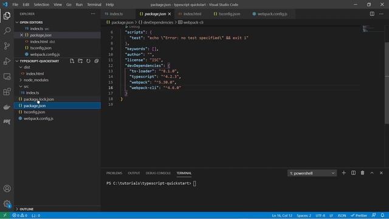389x219 pixels.
Task: Select terminal shell dropdown powershell
Action: (x=312, y=173)
